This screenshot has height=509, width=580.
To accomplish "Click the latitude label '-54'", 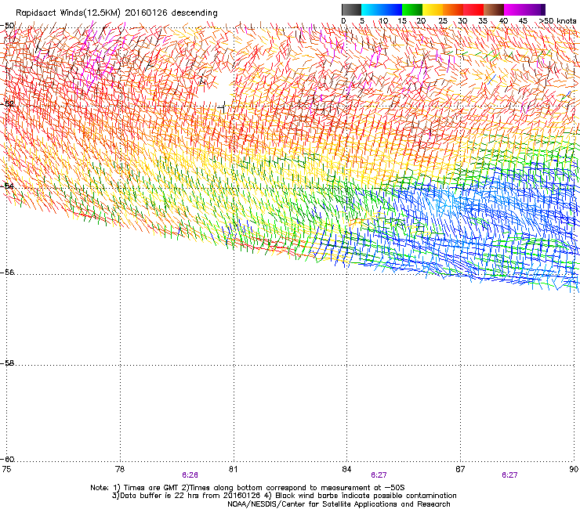I will 7,186.
